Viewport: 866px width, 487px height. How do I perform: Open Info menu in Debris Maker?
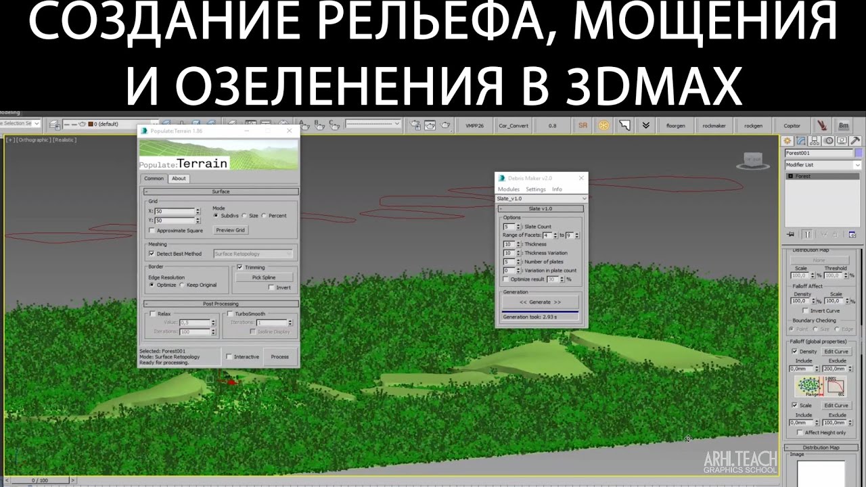pyautogui.click(x=557, y=189)
